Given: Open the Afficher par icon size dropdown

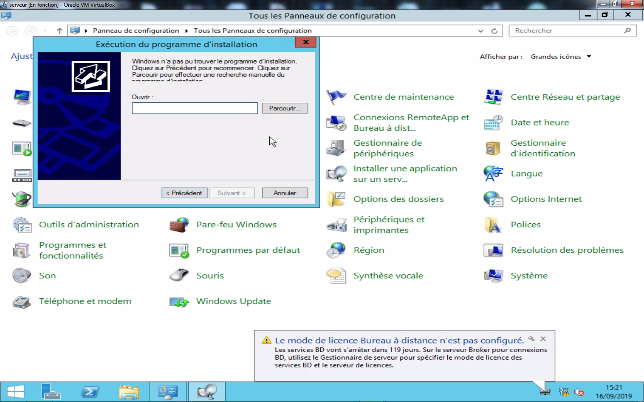Looking at the screenshot, I should [x=589, y=56].
